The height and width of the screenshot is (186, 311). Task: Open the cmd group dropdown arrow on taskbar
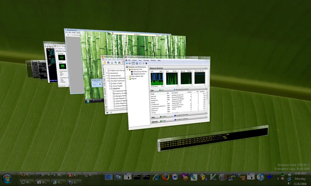pos(48,175)
